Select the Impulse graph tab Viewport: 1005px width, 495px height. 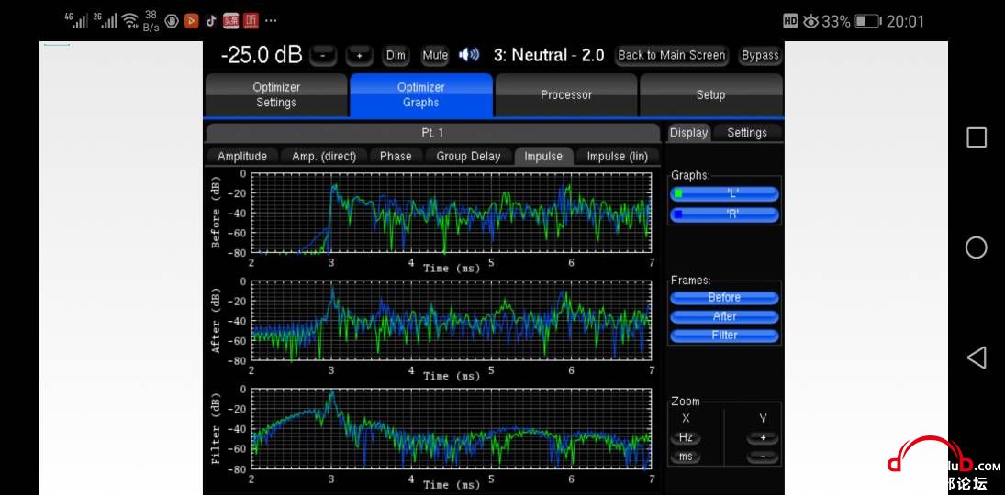click(542, 156)
